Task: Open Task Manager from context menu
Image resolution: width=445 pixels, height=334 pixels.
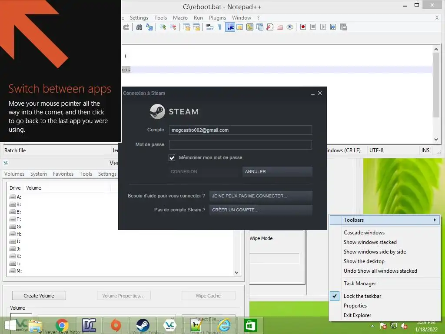Action: coord(359,284)
